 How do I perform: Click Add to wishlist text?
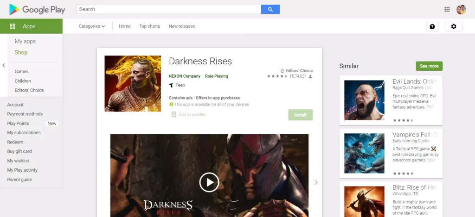192,115
